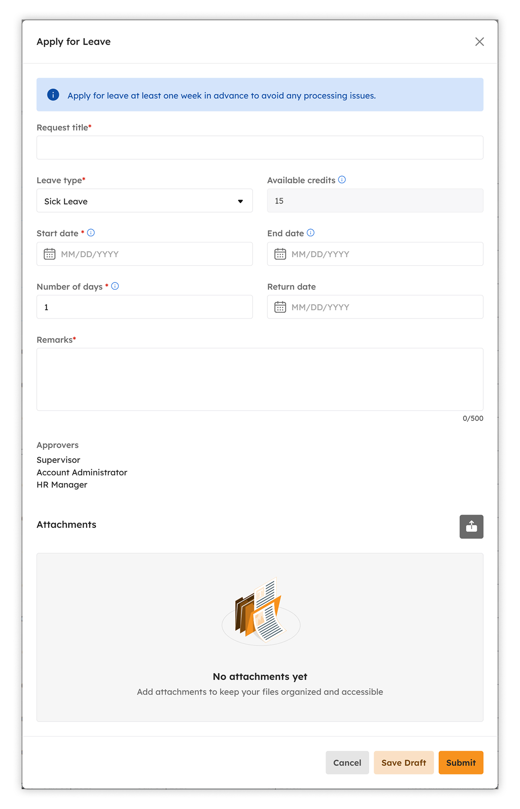Click the upload attachment icon button
This screenshot has width=520, height=809.
pyautogui.click(x=471, y=527)
